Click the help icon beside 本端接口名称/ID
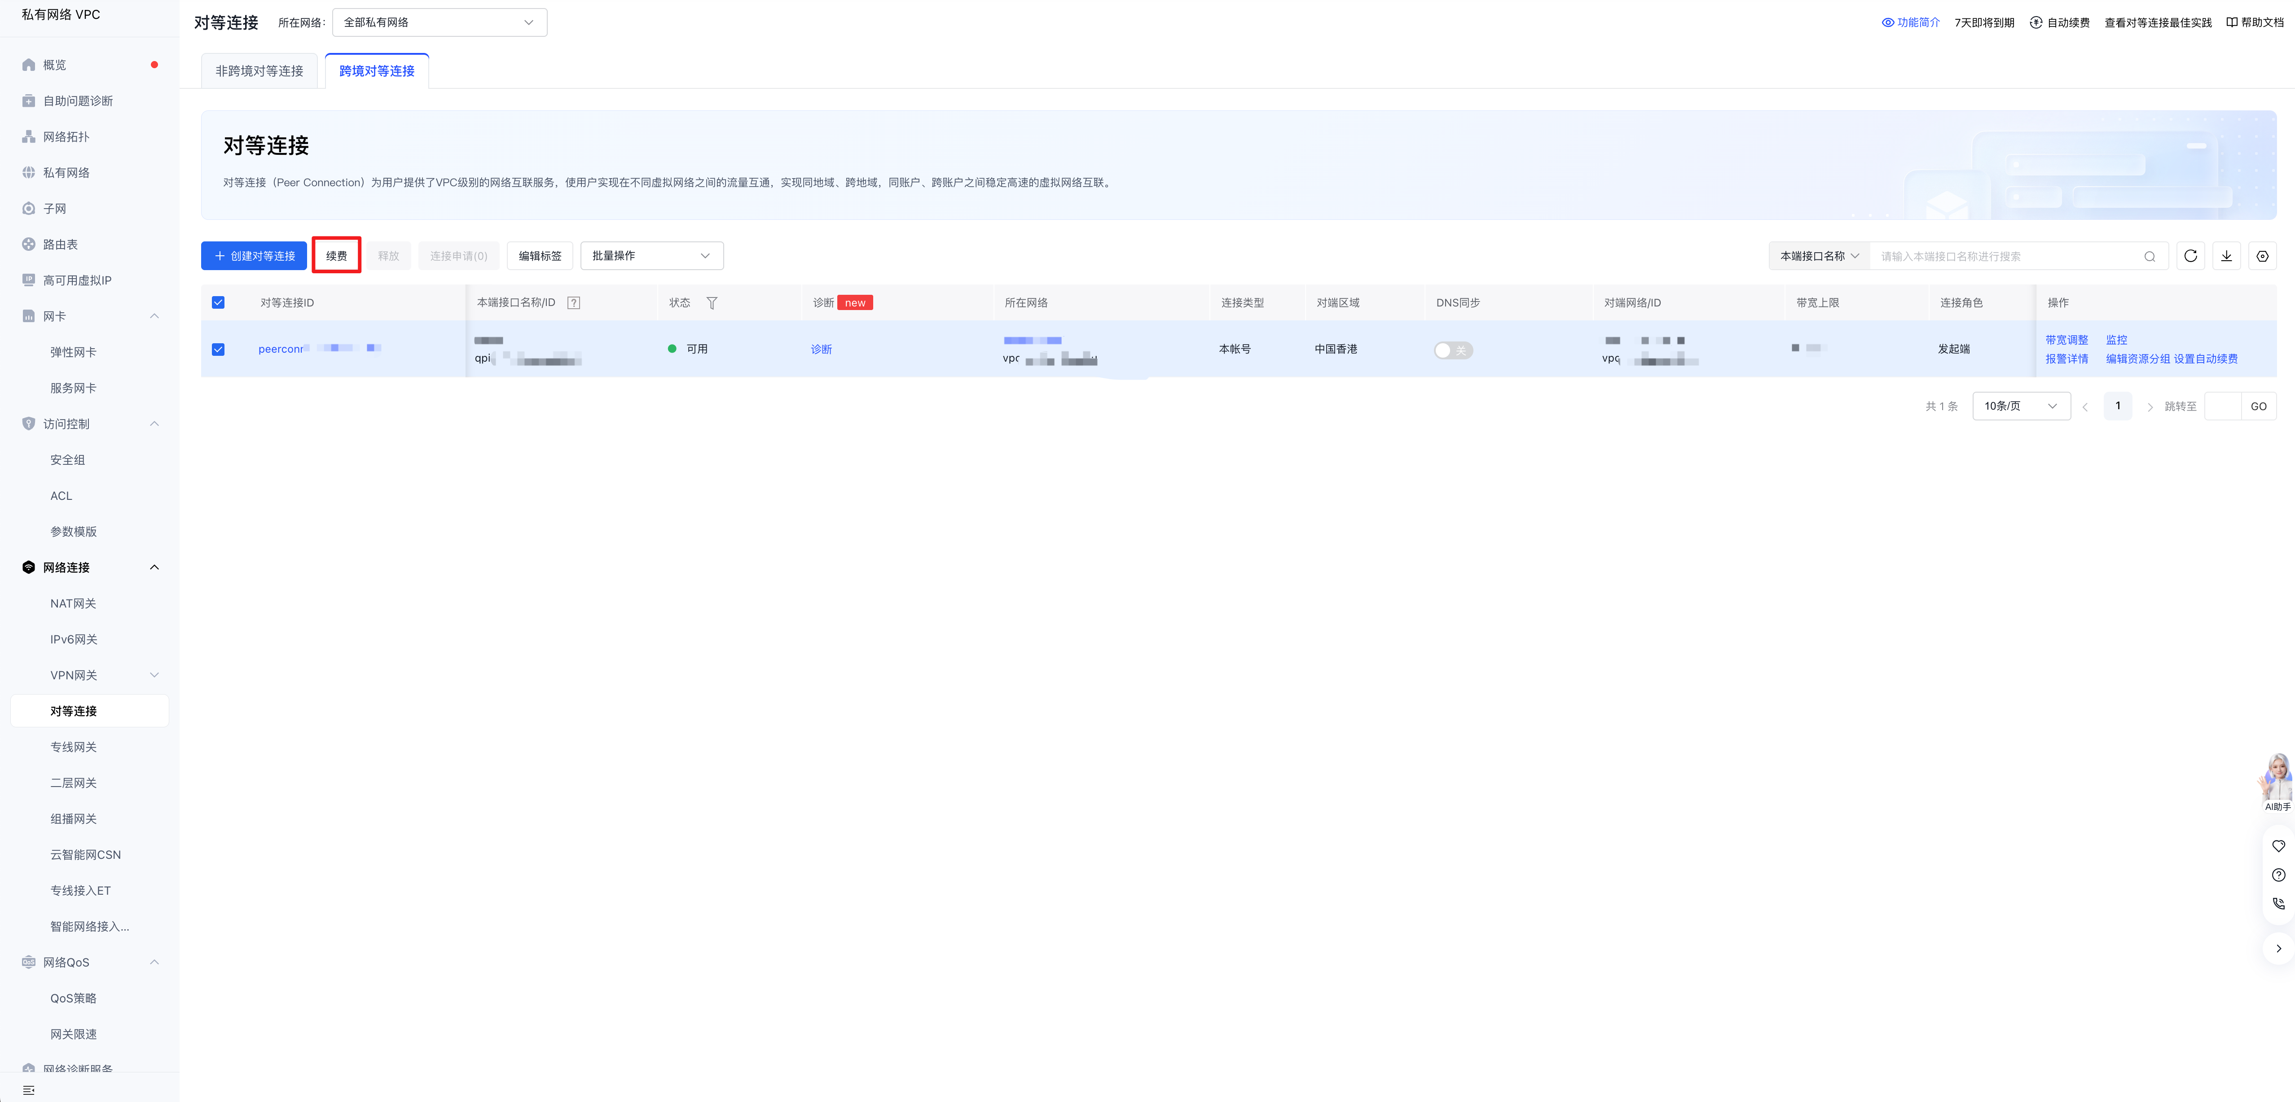 [x=574, y=303]
